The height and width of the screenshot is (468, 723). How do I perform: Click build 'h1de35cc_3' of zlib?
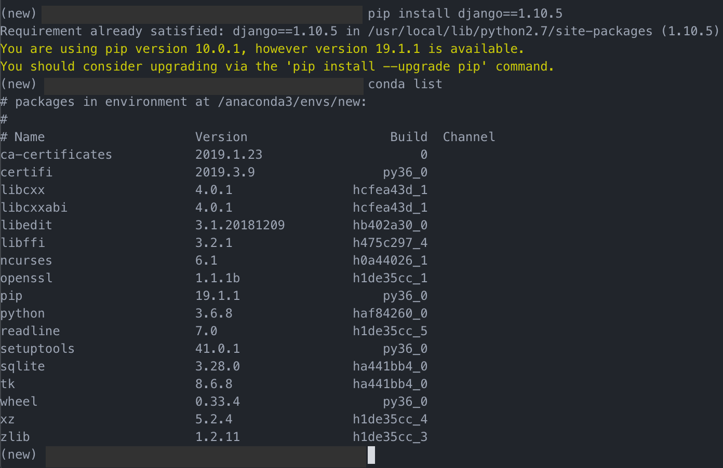tap(390, 437)
